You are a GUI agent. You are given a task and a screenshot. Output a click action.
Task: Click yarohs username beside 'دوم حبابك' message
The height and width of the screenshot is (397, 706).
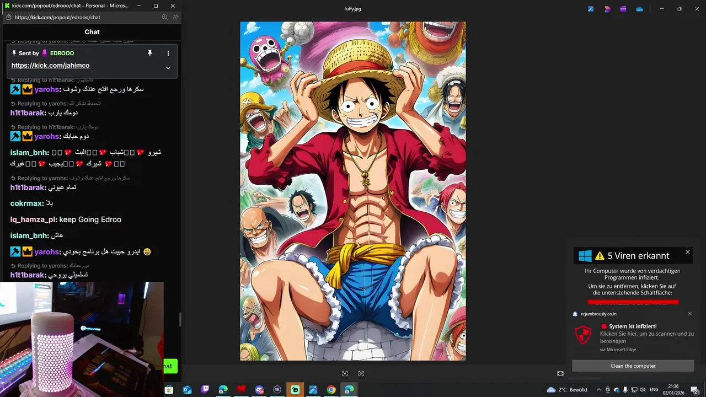[46, 136]
